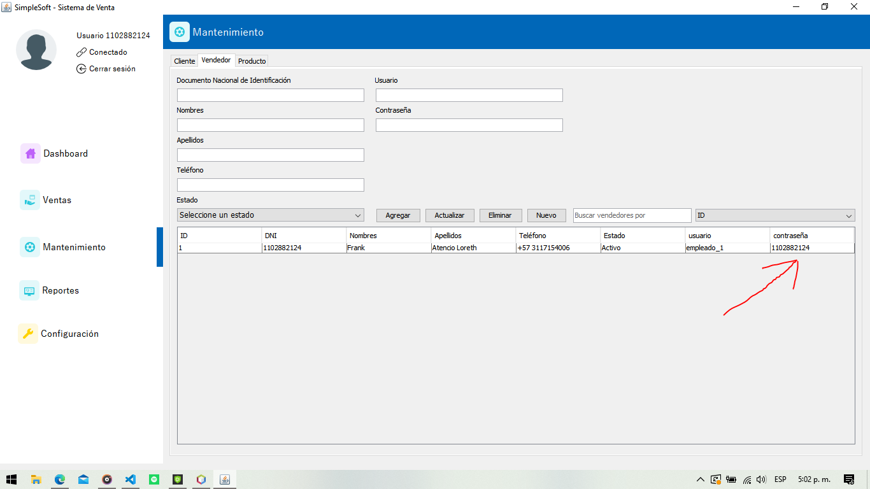
Task: Open the Reportes section
Action: pyautogui.click(x=61, y=290)
